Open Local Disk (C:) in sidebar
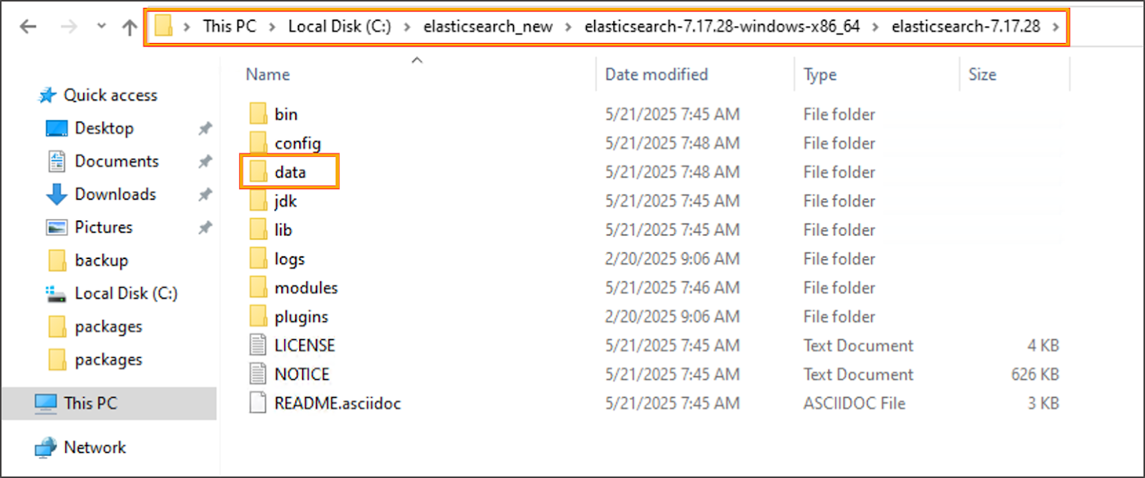 coord(126,293)
